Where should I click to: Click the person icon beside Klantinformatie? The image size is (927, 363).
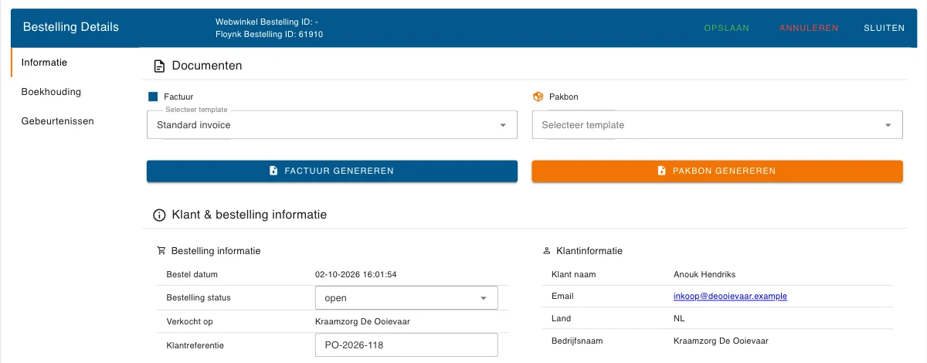click(x=547, y=251)
